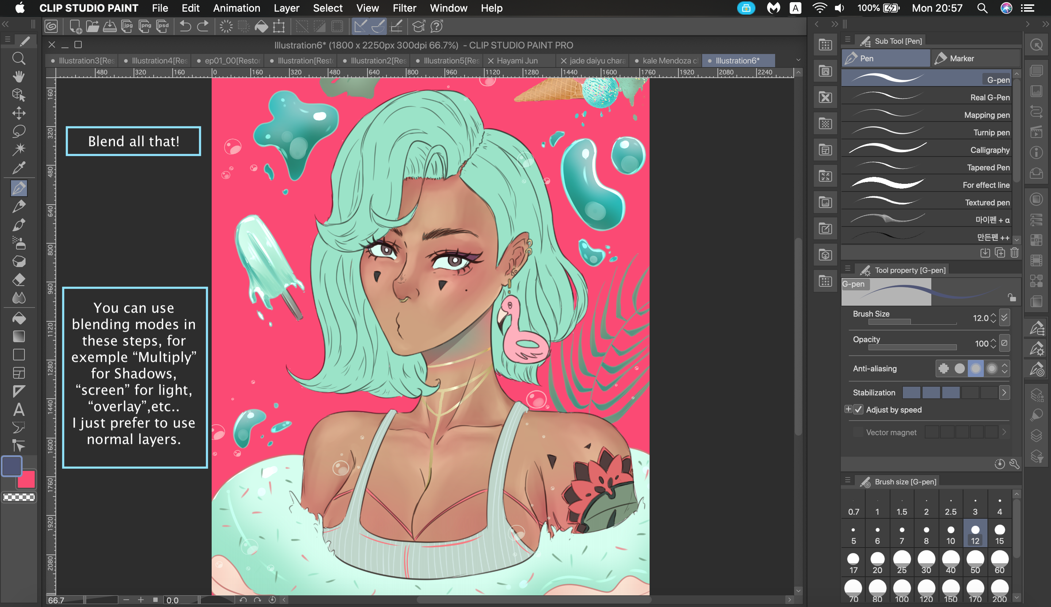Open the canvas tab overflow dropdown

(x=798, y=60)
